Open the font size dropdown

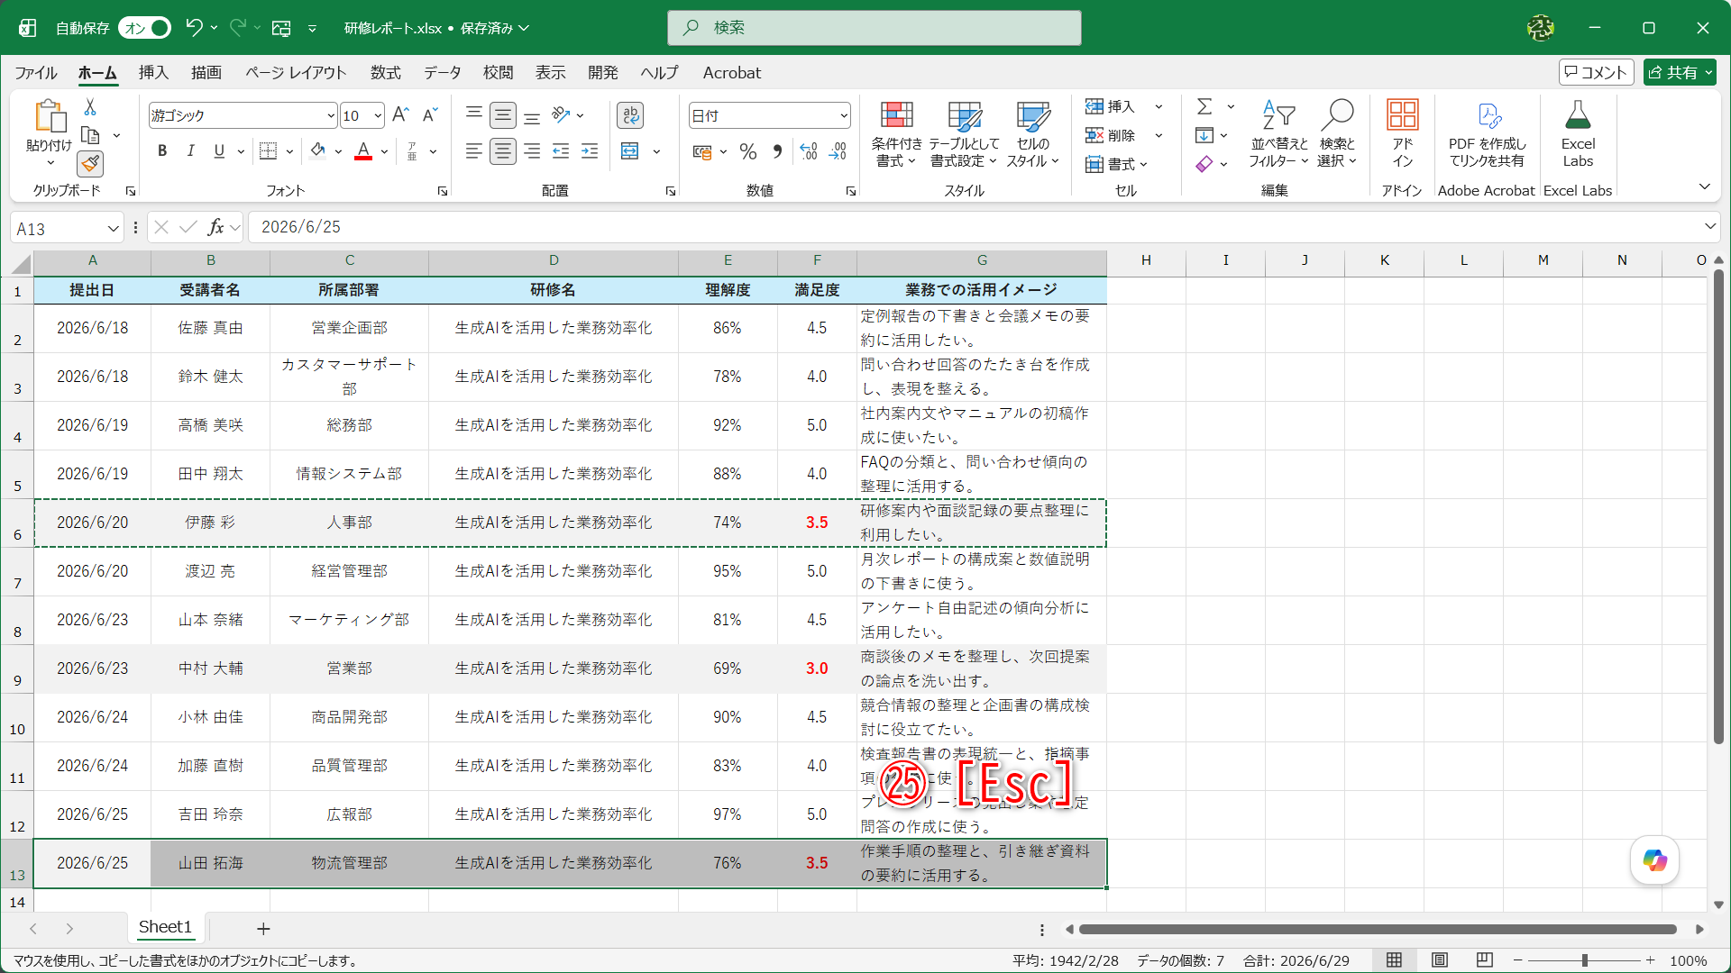click(x=378, y=115)
